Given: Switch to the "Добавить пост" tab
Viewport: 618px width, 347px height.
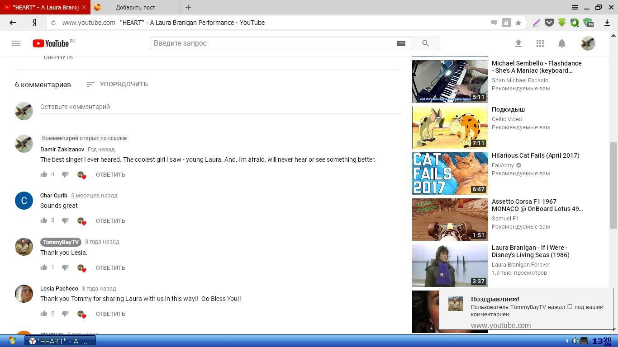Looking at the screenshot, I should point(135,7).
